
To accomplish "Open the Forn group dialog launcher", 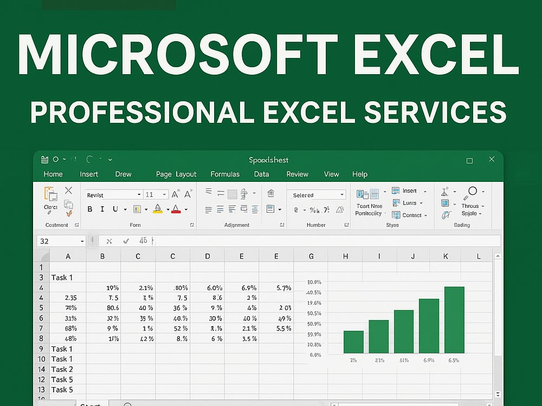I will (x=192, y=225).
